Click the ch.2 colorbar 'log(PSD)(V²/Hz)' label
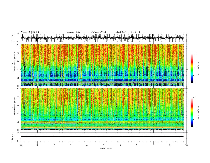The height and width of the screenshot is (163, 210). tap(198, 113)
